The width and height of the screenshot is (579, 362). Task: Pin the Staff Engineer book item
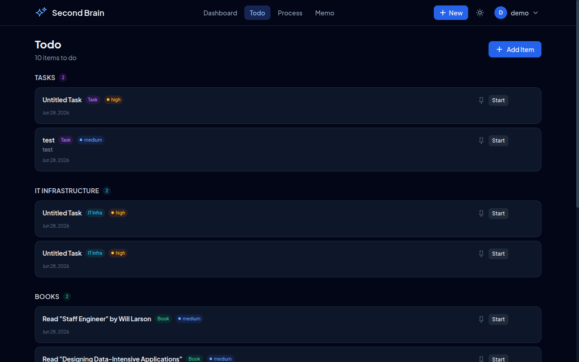481,319
